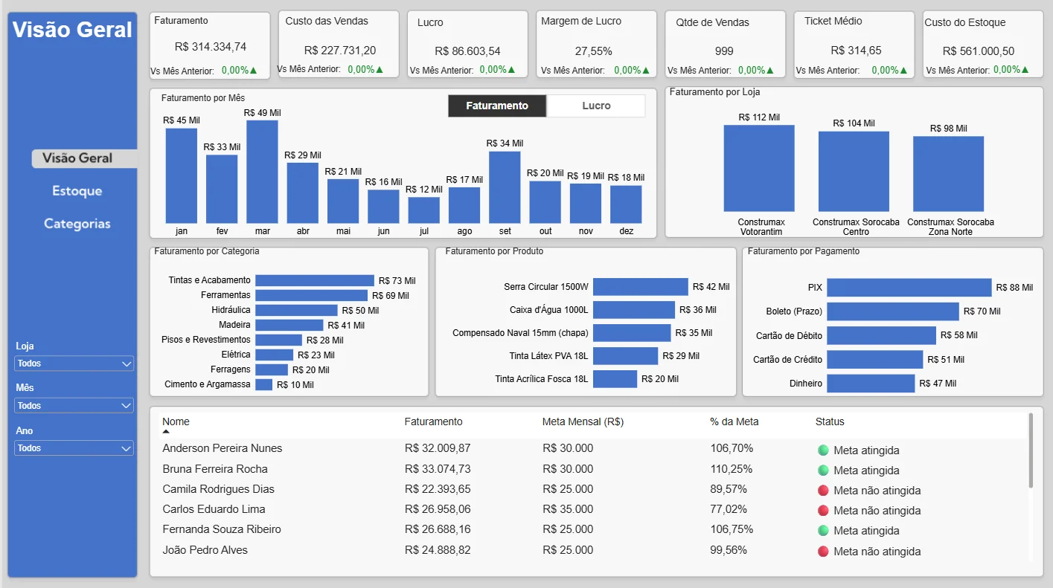This screenshot has height=588, width=1053.
Task: Sort the table by Meta Mensal (R$) header
Action: [583, 421]
